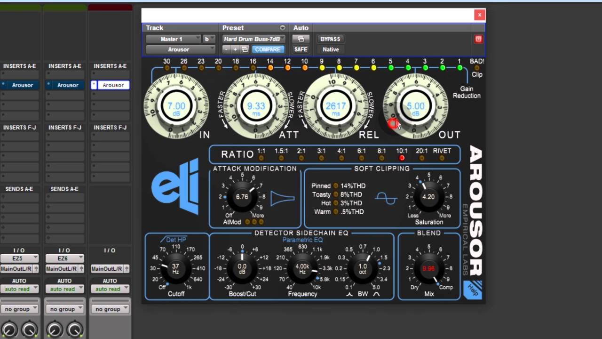The image size is (602, 339).
Task: Open the Arousor plug-in selector dropdown
Action: pos(181,49)
